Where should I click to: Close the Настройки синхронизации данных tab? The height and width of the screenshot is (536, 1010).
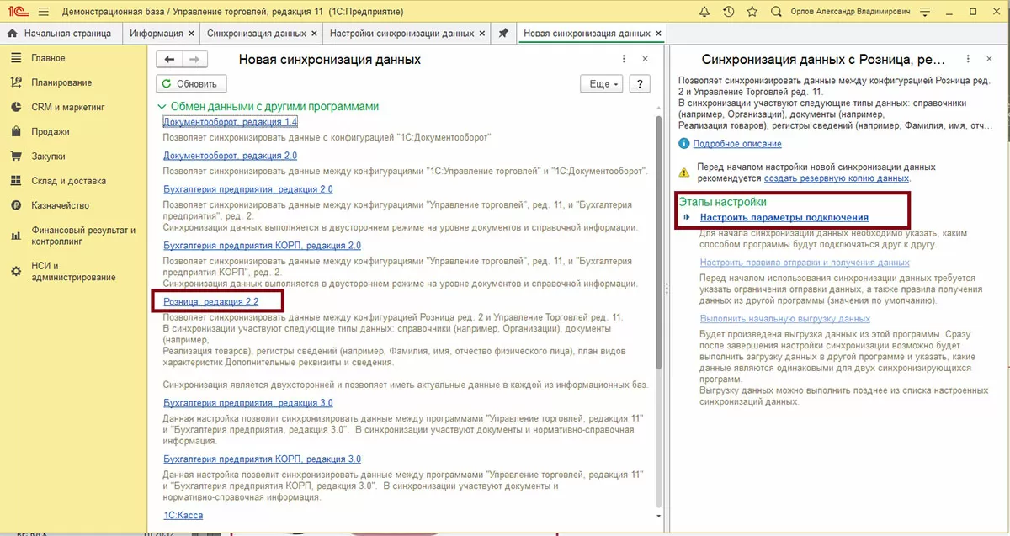483,34
